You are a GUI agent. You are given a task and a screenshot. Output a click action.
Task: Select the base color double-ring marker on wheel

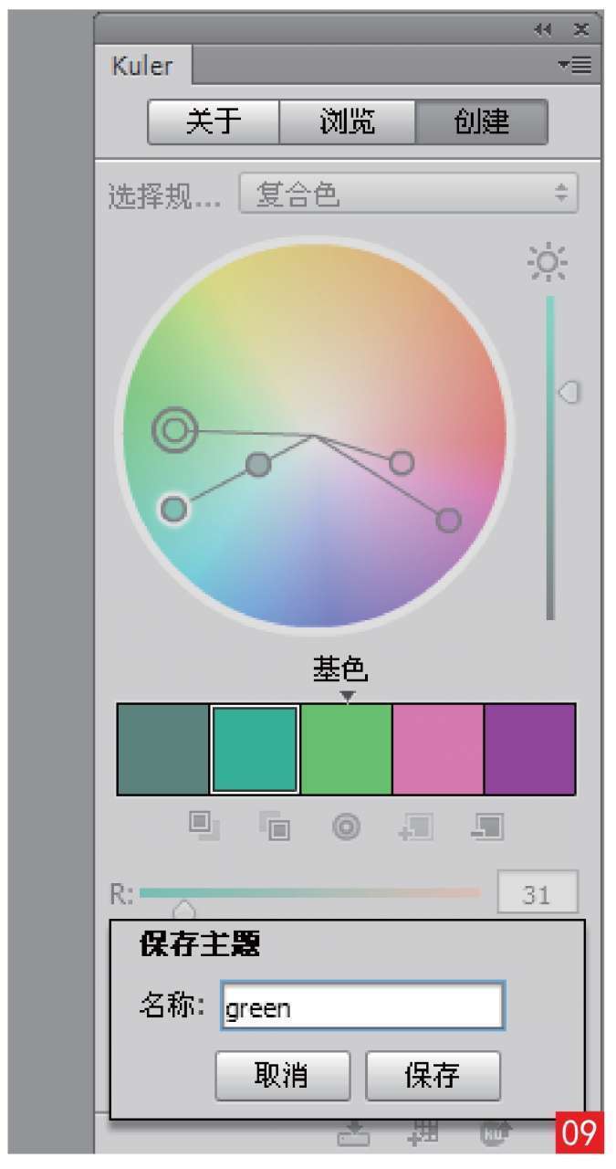pos(174,429)
